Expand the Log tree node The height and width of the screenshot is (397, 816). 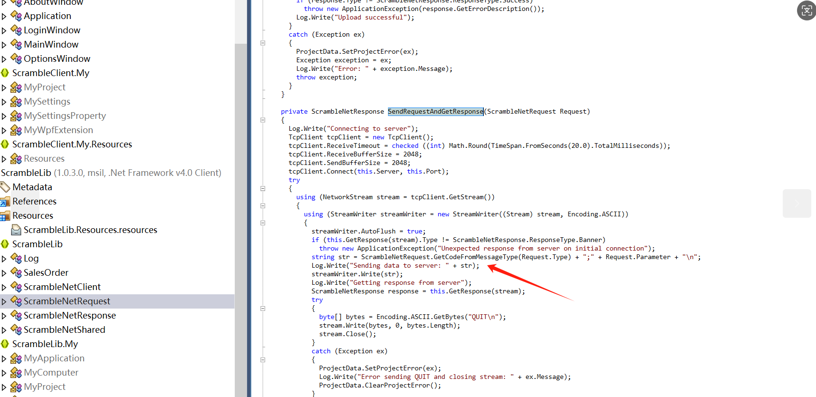4,259
